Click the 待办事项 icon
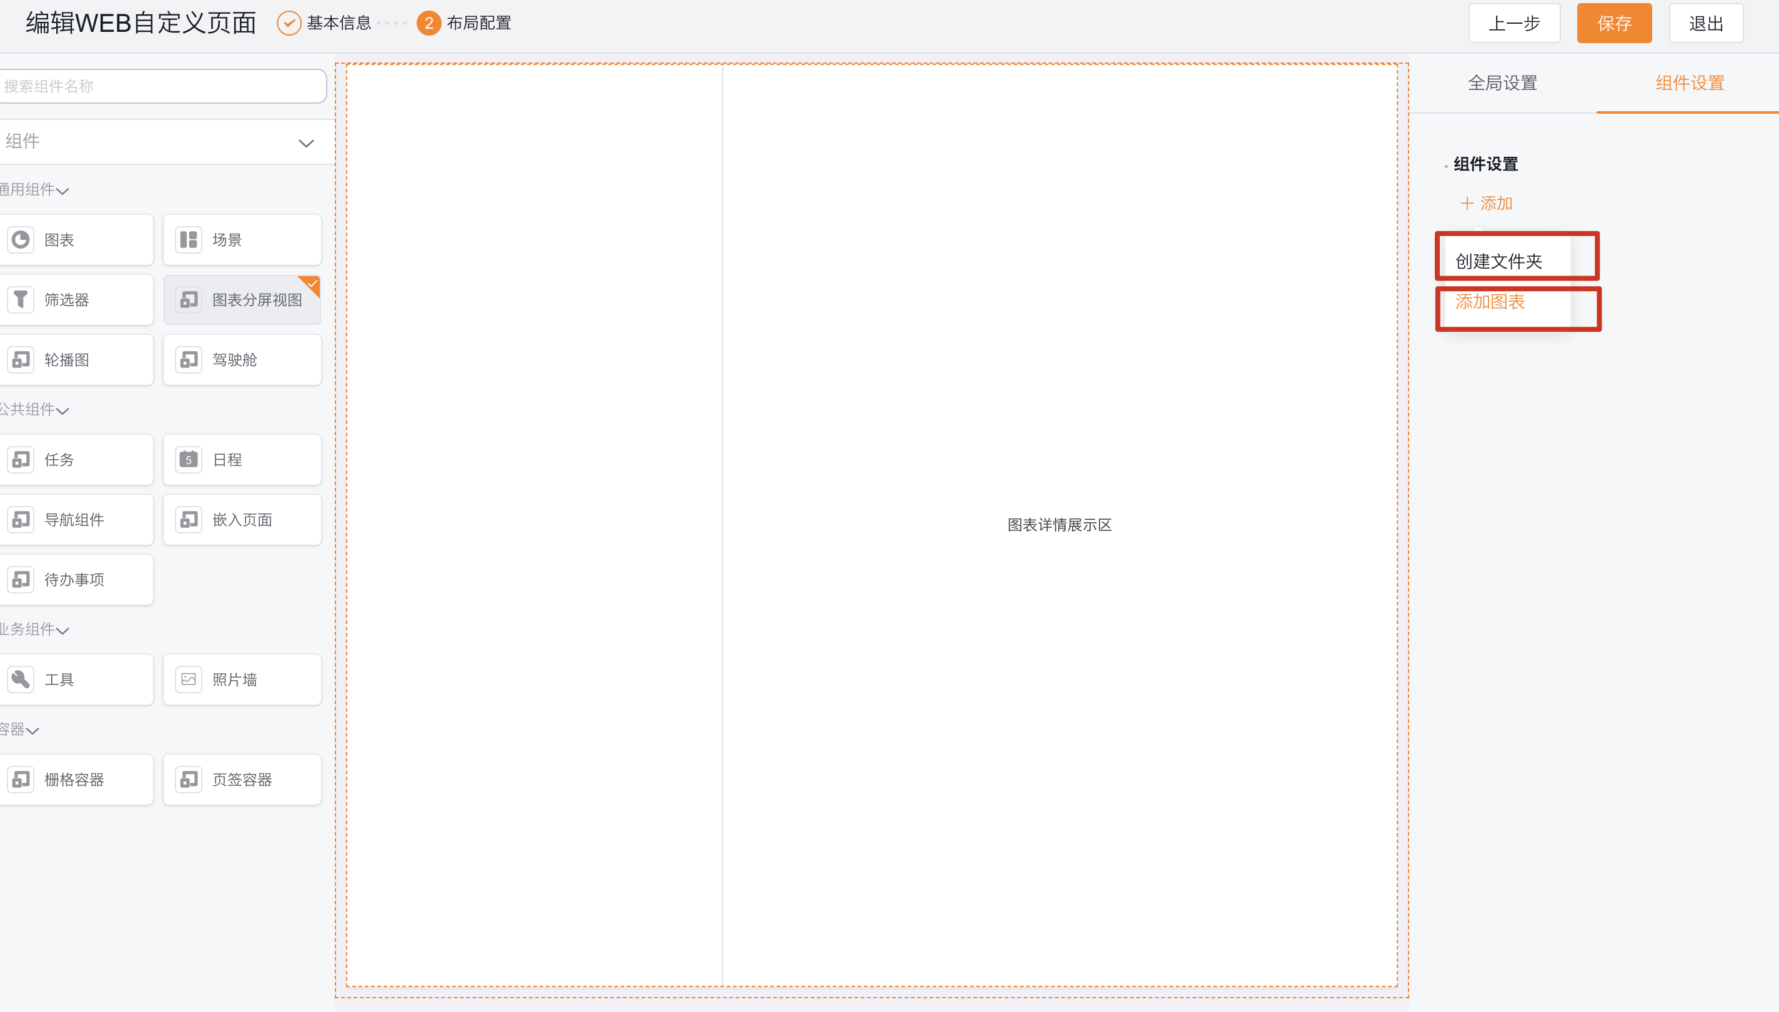 click(x=21, y=579)
